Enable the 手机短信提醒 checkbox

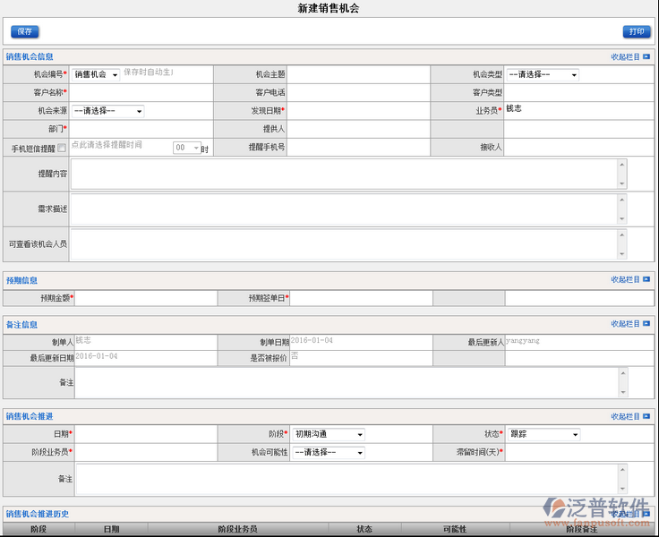tap(62, 148)
